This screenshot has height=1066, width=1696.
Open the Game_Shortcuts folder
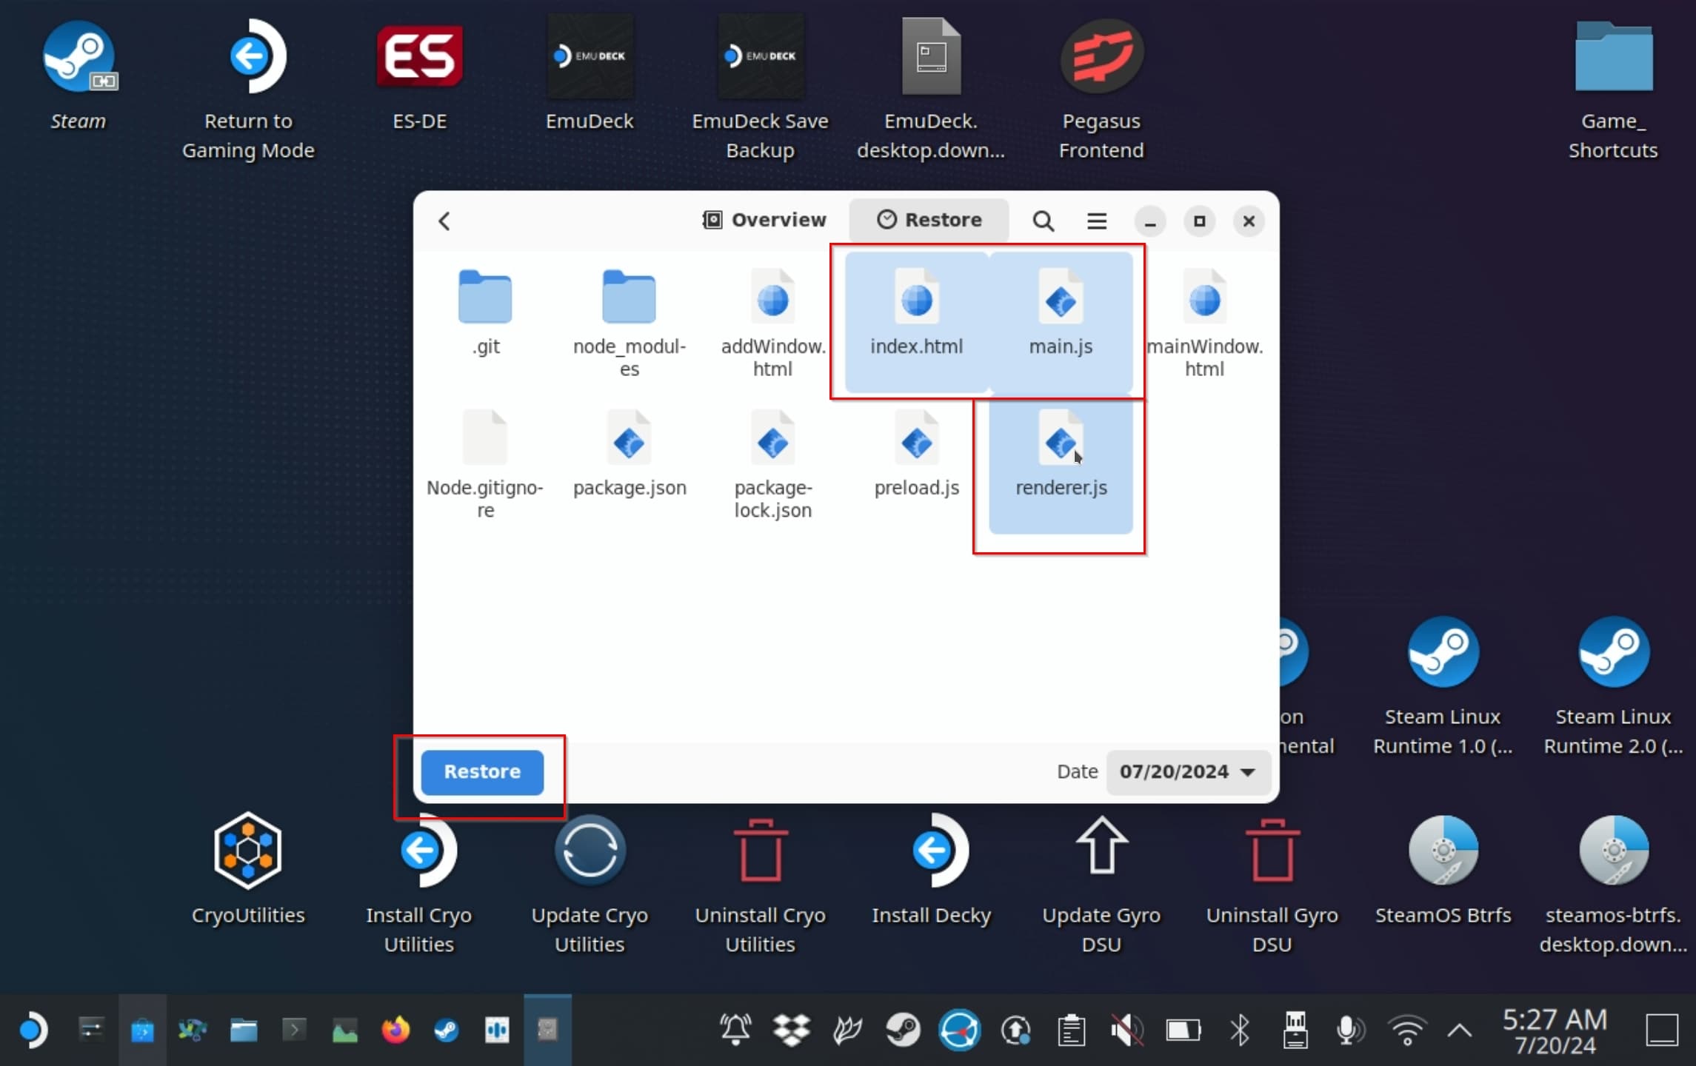1613,89
